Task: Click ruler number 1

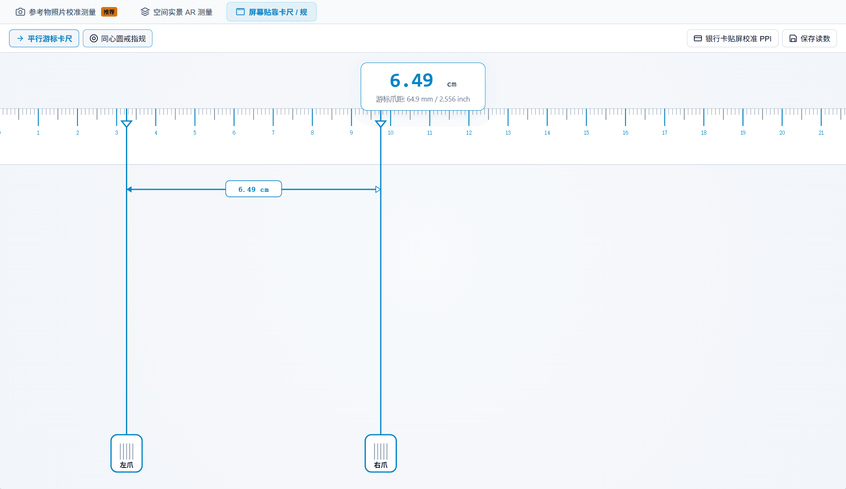Action: [x=38, y=133]
